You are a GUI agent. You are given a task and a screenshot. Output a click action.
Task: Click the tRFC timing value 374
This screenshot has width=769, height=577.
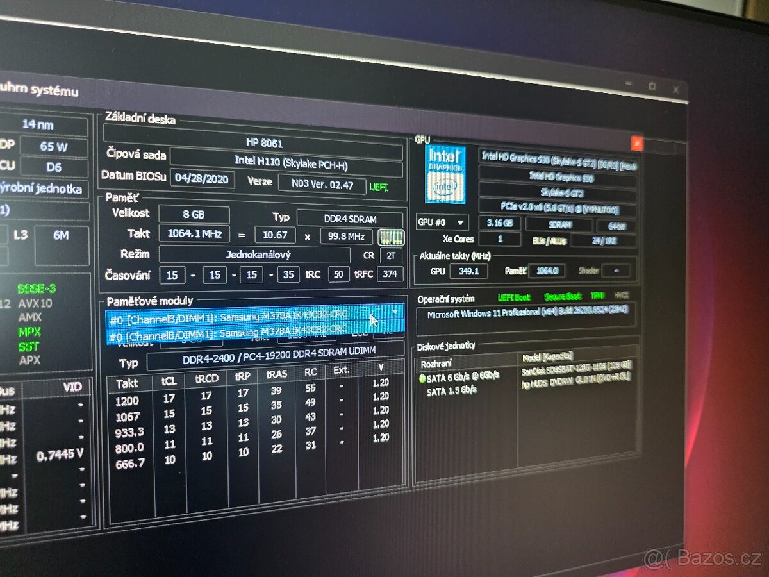tap(389, 274)
